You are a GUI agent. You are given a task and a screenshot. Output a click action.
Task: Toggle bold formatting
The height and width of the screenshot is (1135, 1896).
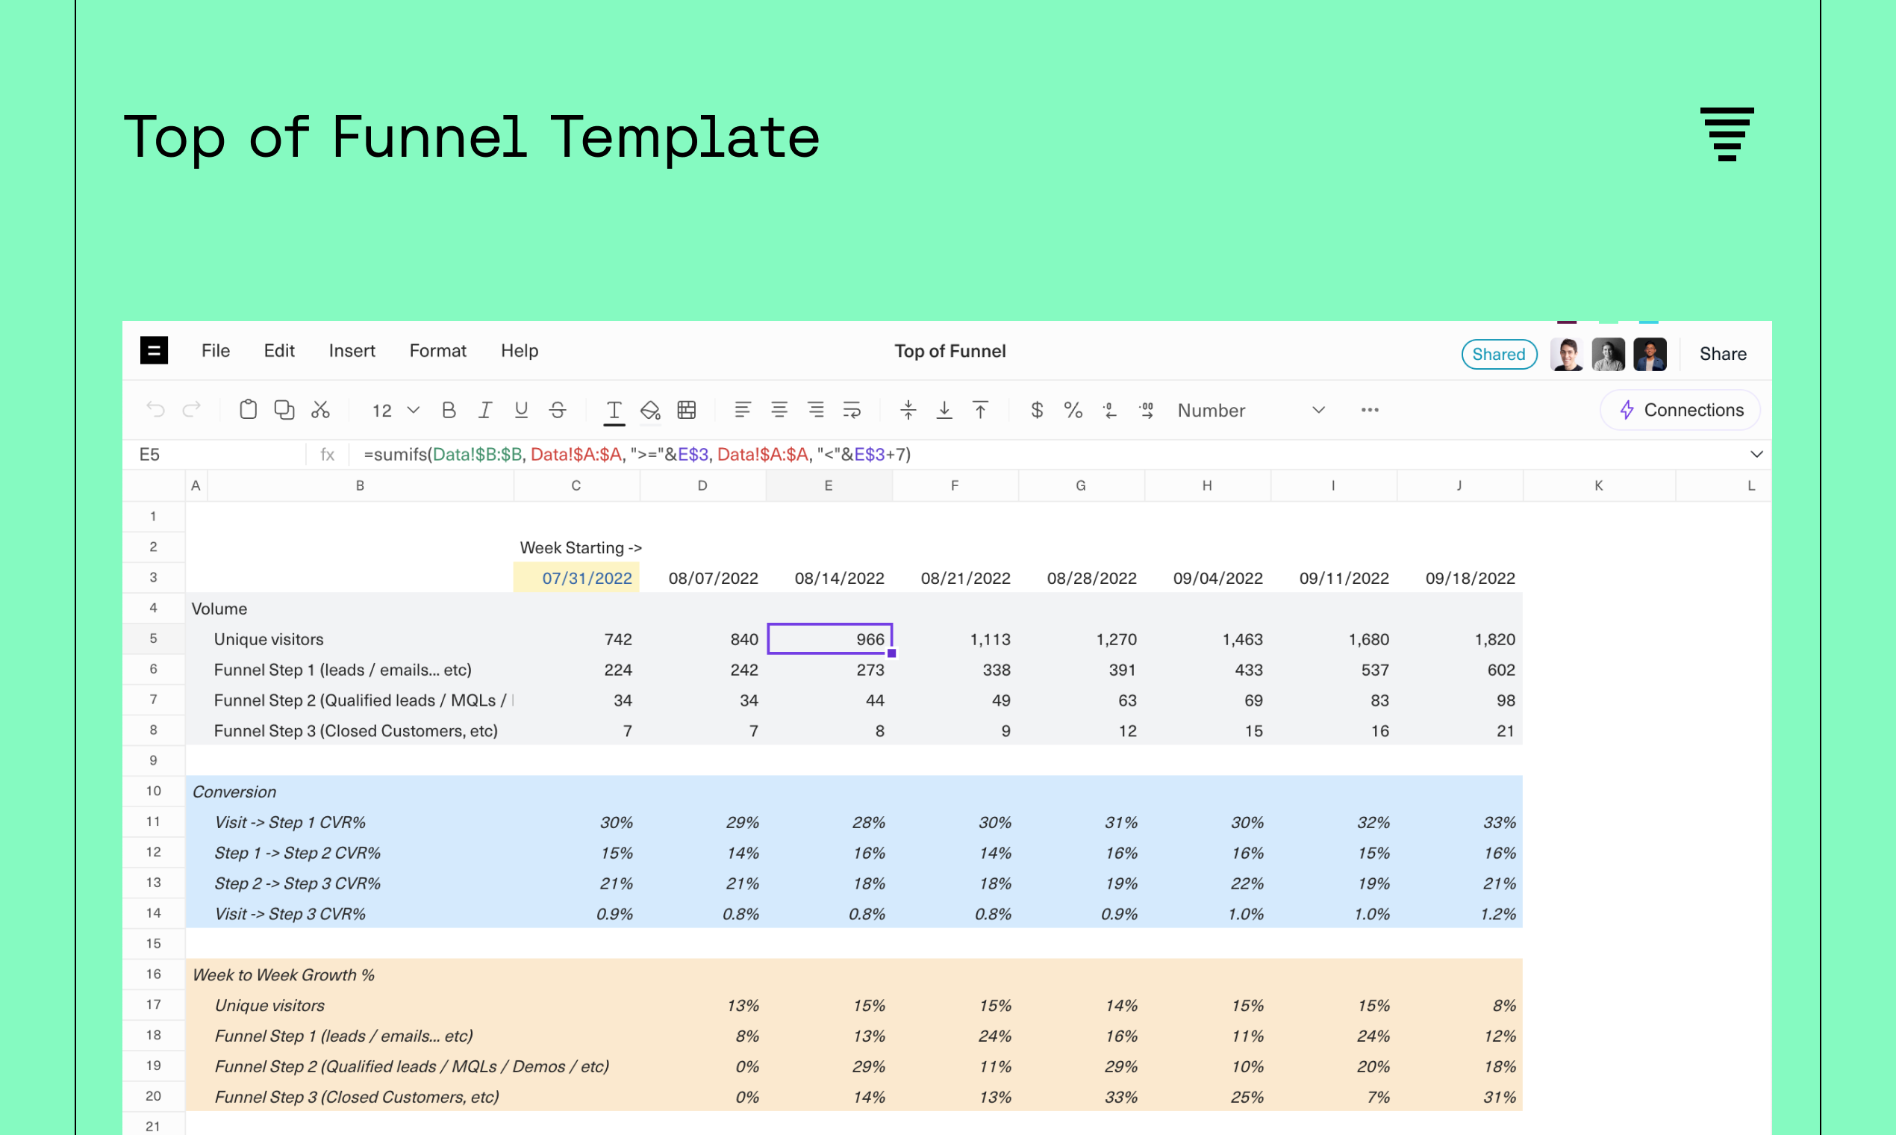[449, 410]
